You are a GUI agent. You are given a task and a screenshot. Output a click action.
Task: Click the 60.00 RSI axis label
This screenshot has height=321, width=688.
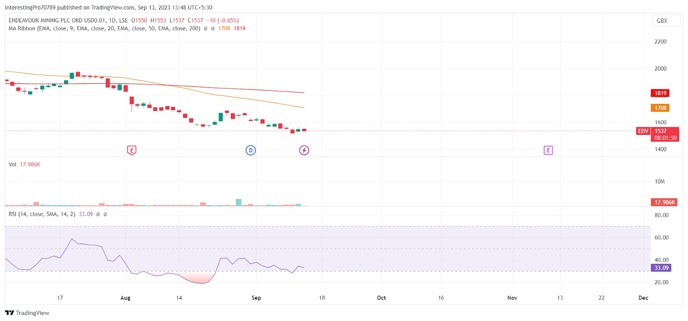click(x=661, y=238)
